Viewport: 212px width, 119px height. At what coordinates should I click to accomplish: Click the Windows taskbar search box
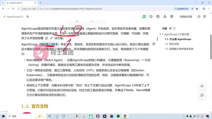26,116
